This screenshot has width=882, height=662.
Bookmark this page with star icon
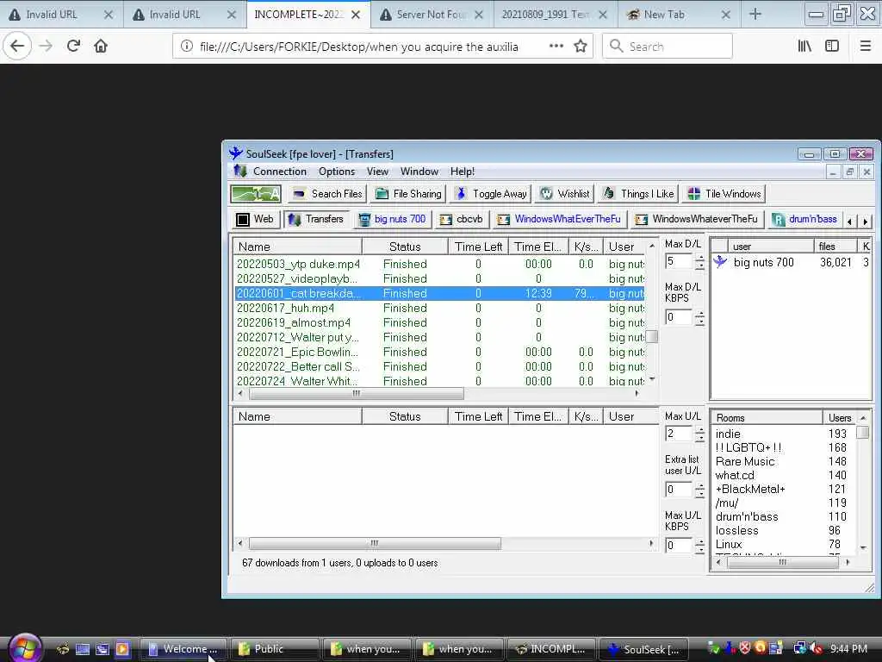tap(581, 47)
